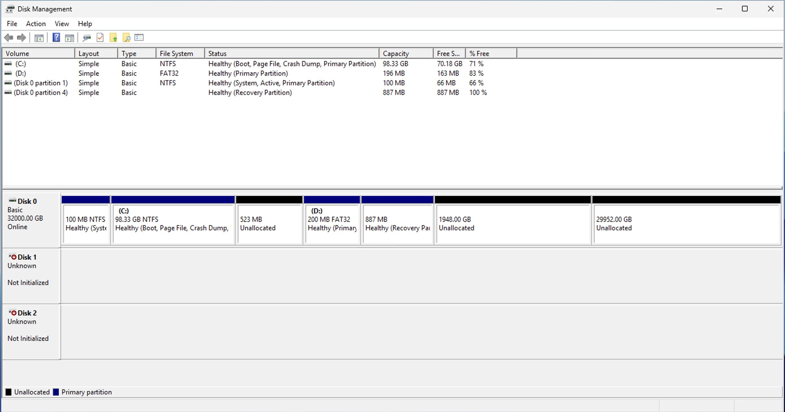Select the (D:) volume row in the list

tap(260, 73)
